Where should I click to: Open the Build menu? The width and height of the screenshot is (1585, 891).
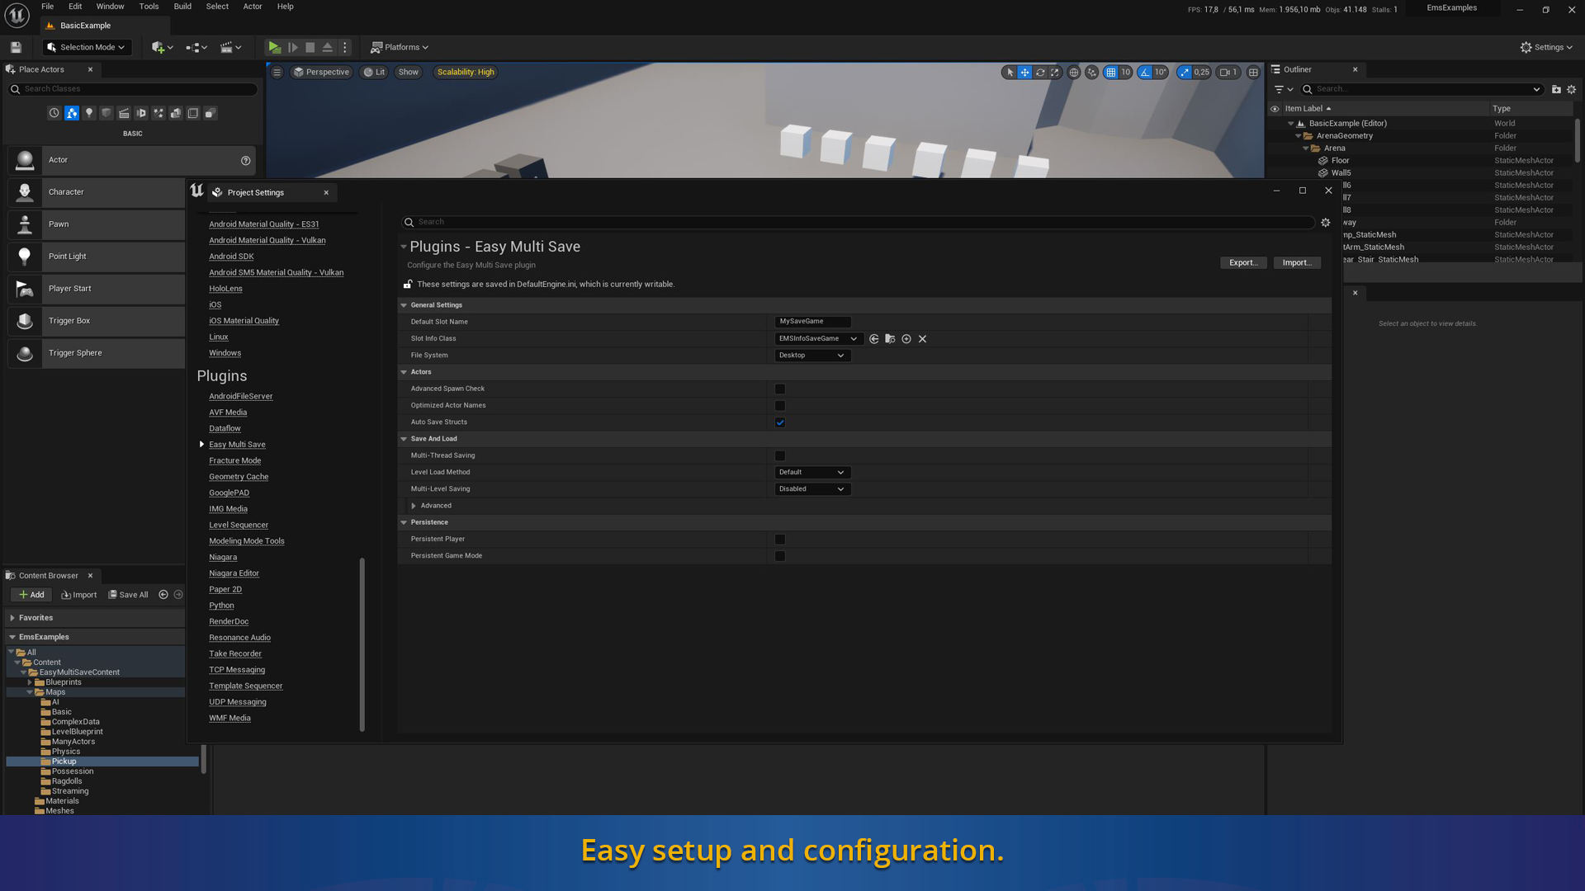click(182, 7)
